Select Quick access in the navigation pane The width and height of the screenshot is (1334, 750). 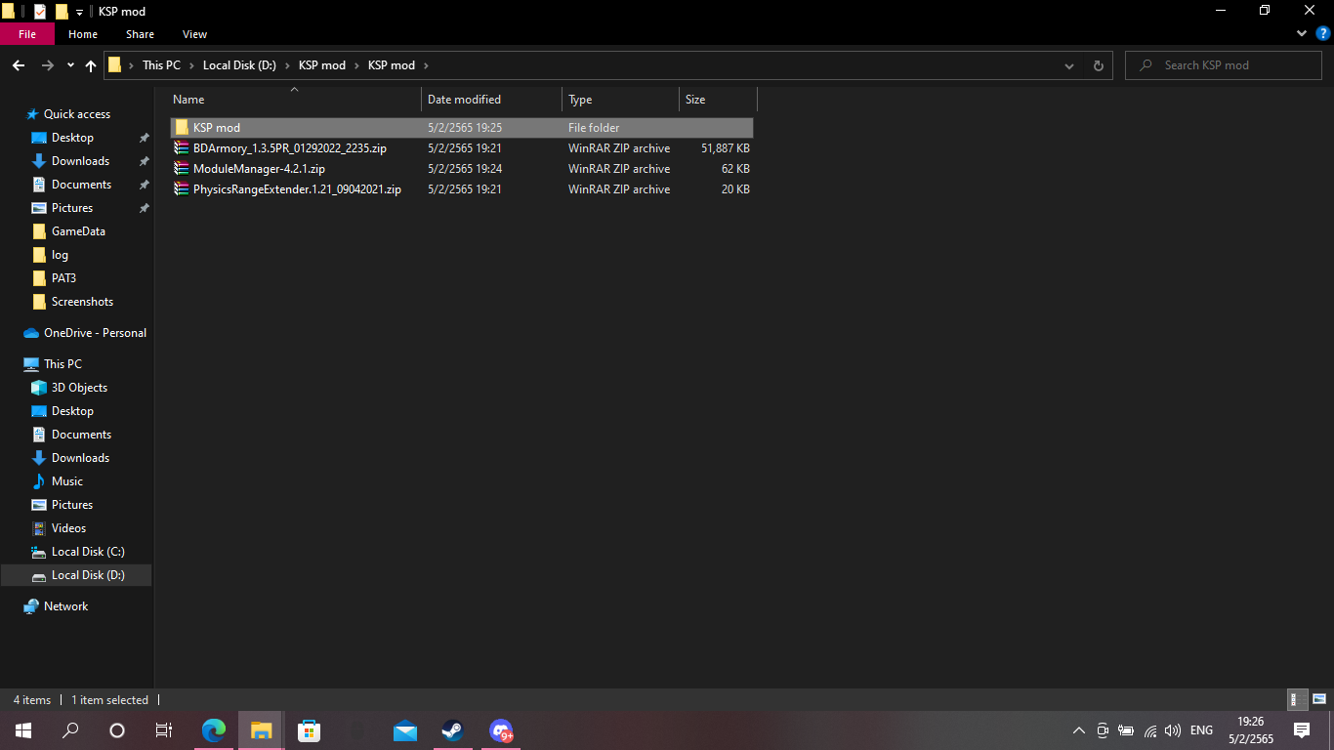(76, 114)
